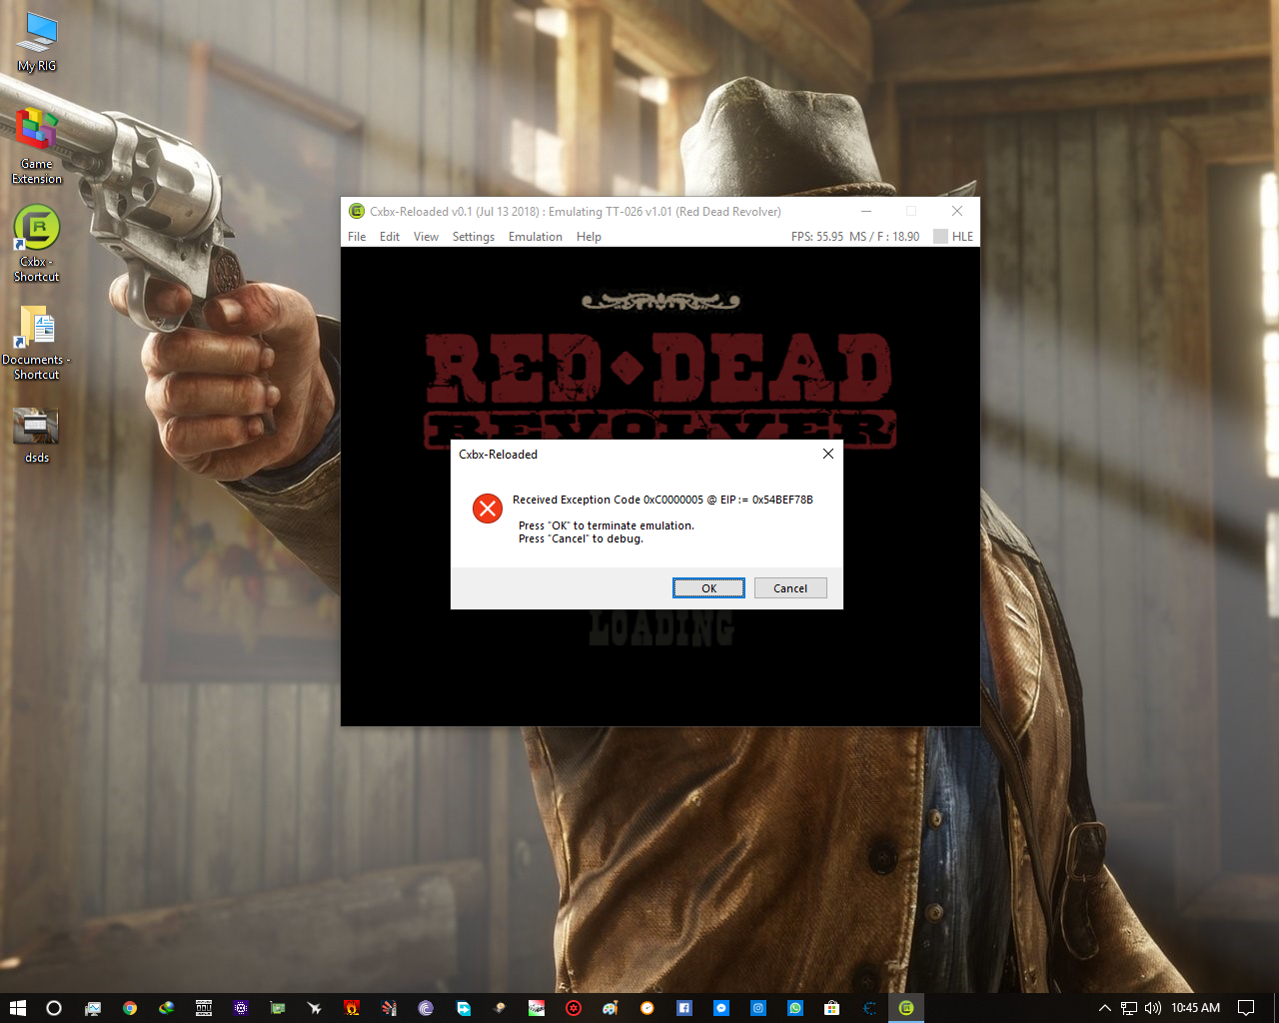Open Messenger from the taskbar

(721, 1008)
